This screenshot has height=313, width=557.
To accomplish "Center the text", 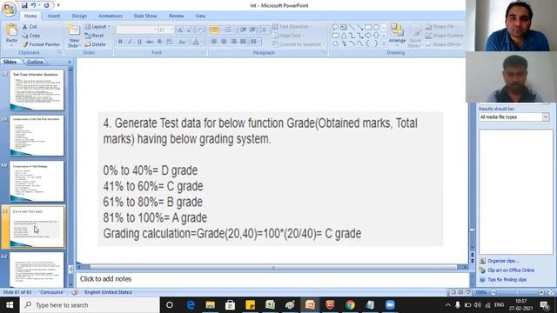I will pos(224,42).
